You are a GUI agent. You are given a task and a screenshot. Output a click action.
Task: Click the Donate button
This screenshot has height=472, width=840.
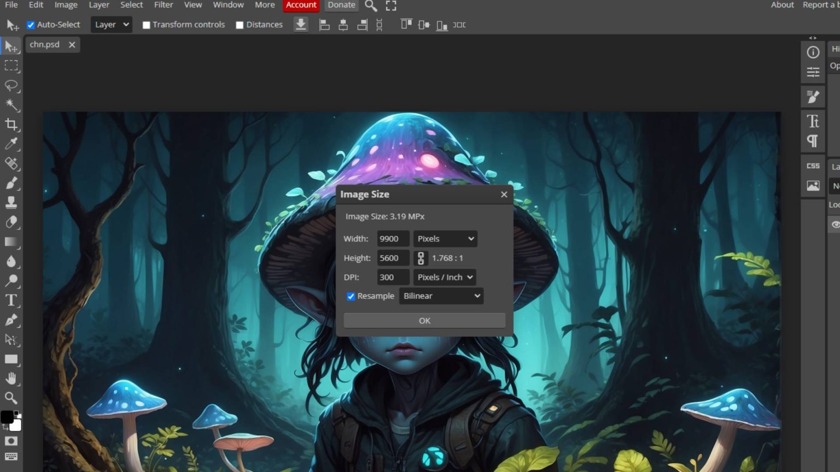click(x=342, y=5)
